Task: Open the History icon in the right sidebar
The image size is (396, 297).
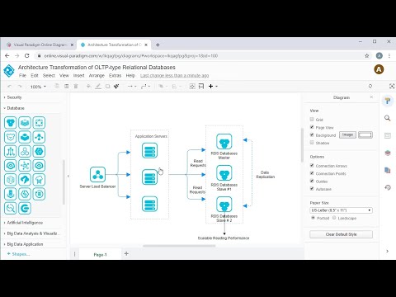Action: coord(388,187)
